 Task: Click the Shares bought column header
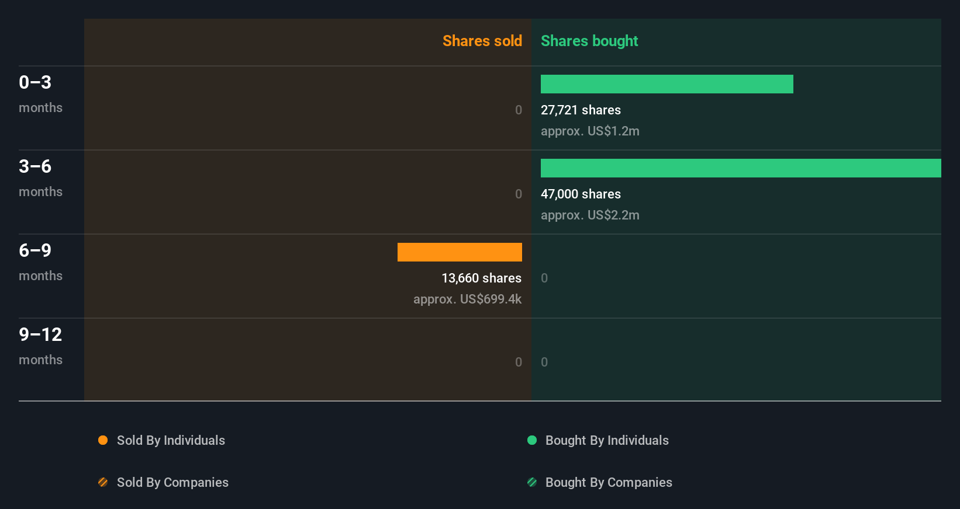(x=589, y=41)
